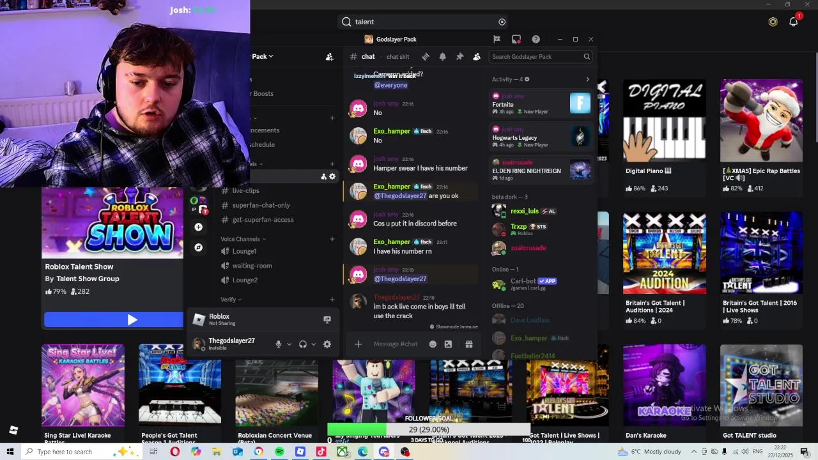Screen dimensions: 818x460
Task: Toggle microphone mute in Discord
Action: [x=278, y=344]
